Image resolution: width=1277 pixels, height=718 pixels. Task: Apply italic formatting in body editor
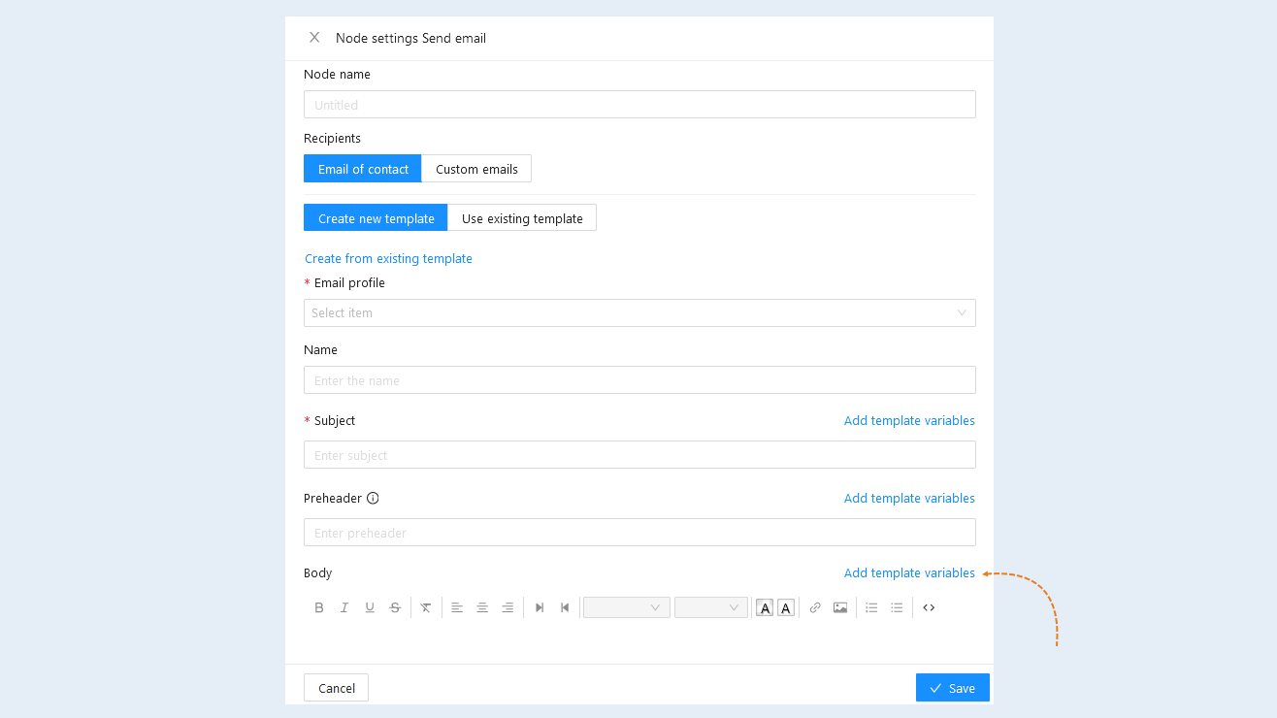[344, 607]
